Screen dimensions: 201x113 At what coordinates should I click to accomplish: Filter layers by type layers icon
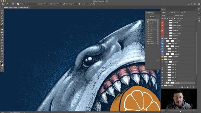[177, 13]
